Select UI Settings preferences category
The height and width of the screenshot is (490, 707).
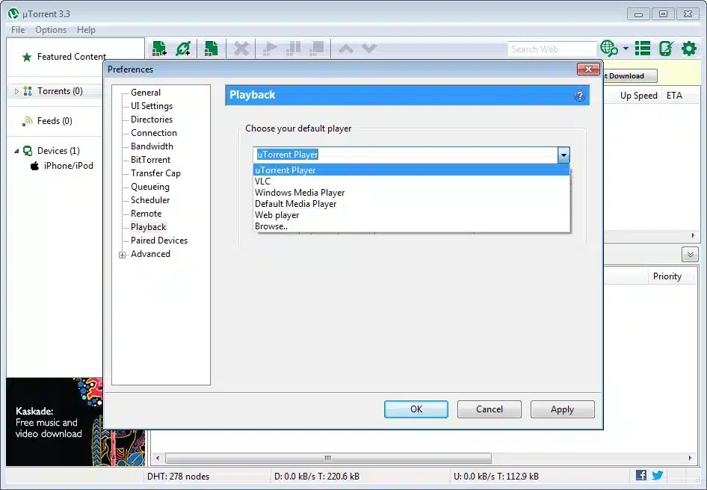[x=152, y=106]
